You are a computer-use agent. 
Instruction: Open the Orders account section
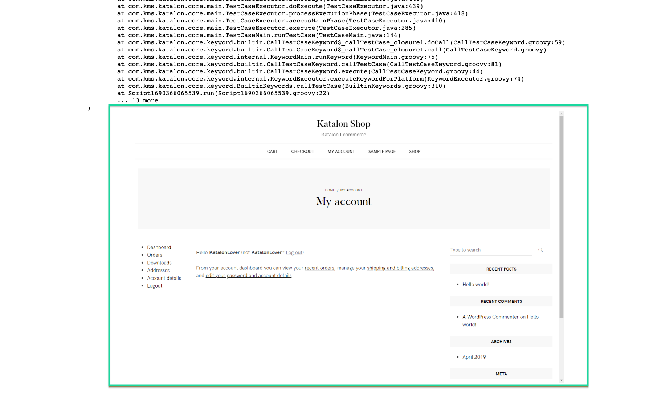coord(155,255)
